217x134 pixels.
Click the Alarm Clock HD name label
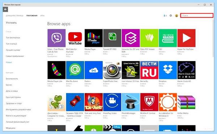pyautogui.click(x=184, y=81)
